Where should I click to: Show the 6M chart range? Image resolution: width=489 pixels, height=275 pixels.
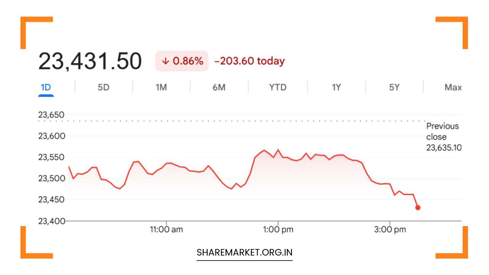tap(219, 87)
